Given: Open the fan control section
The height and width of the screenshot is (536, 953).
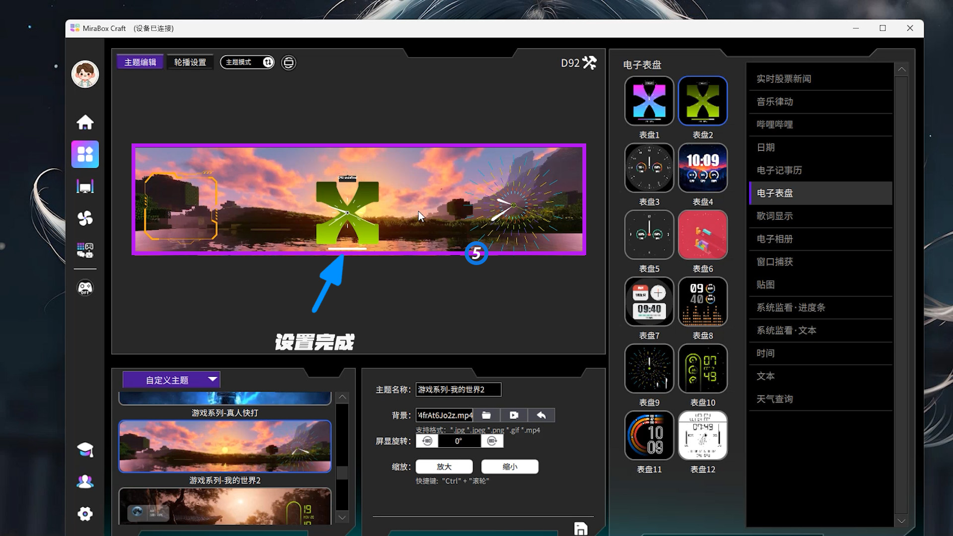Looking at the screenshot, I should (x=85, y=218).
